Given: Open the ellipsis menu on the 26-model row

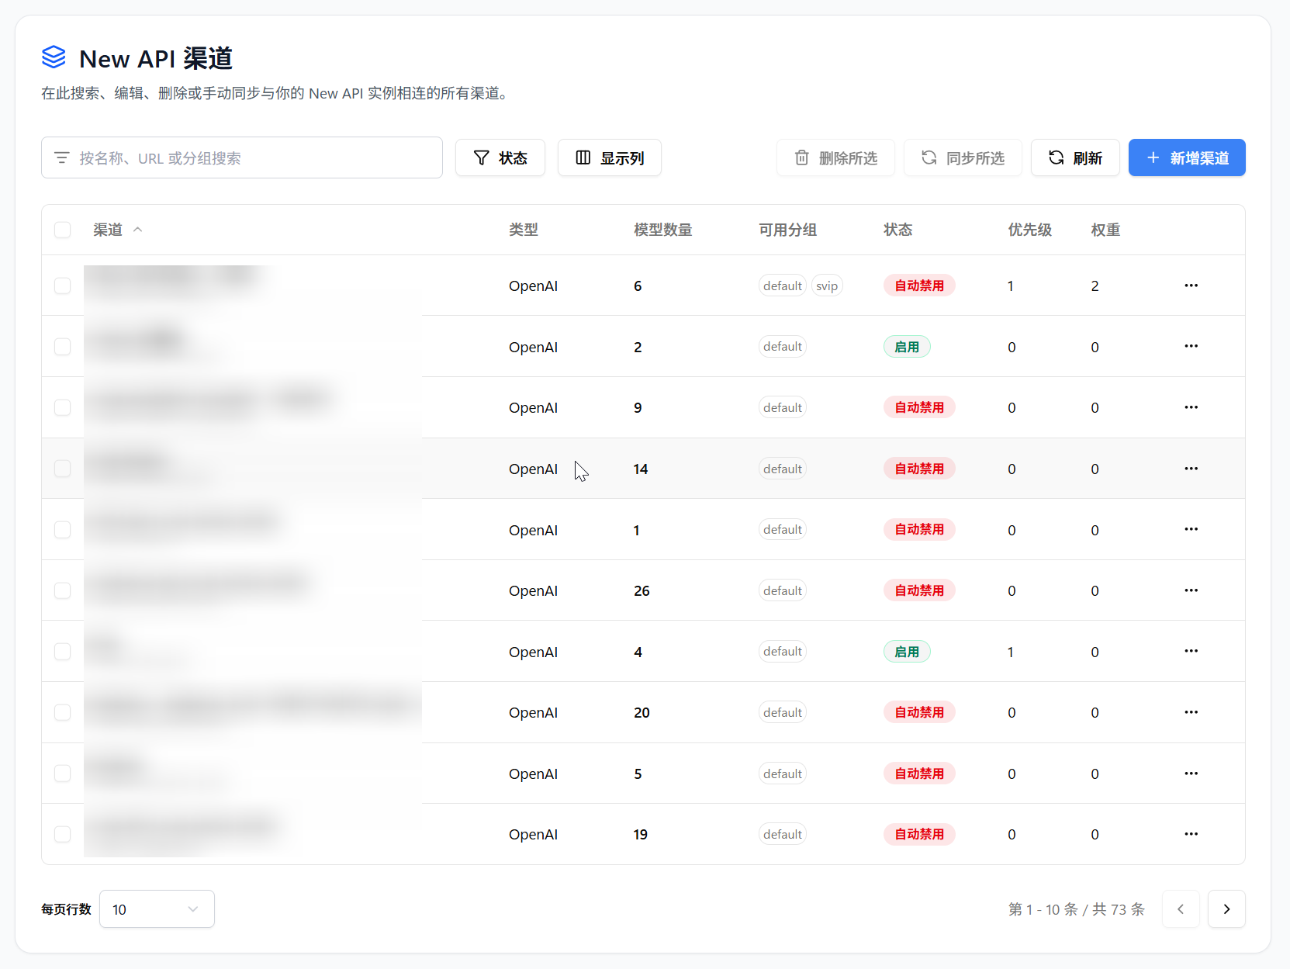Looking at the screenshot, I should (x=1191, y=590).
